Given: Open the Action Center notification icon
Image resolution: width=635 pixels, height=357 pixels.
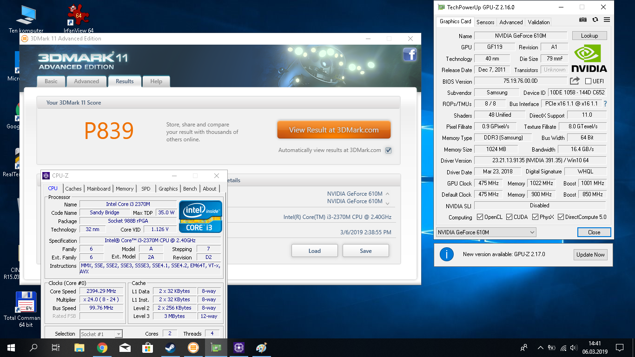Looking at the screenshot, I should coord(619,348).
